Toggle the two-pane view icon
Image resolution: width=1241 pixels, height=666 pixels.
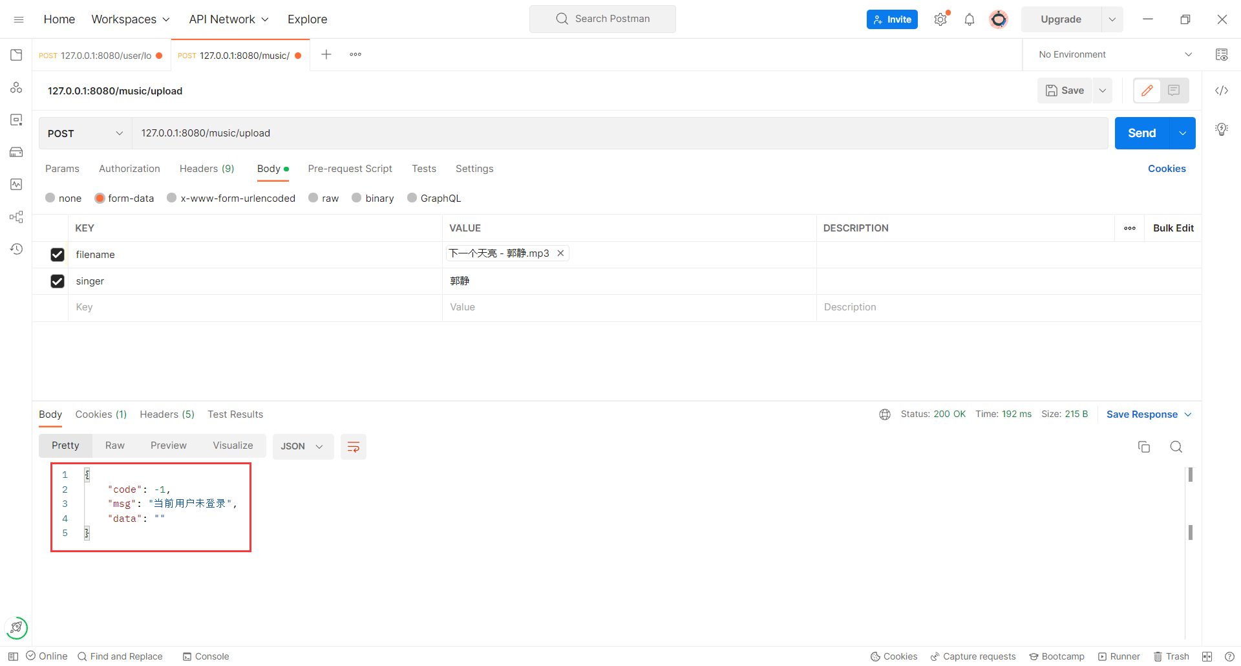(x=1207, y=656)
